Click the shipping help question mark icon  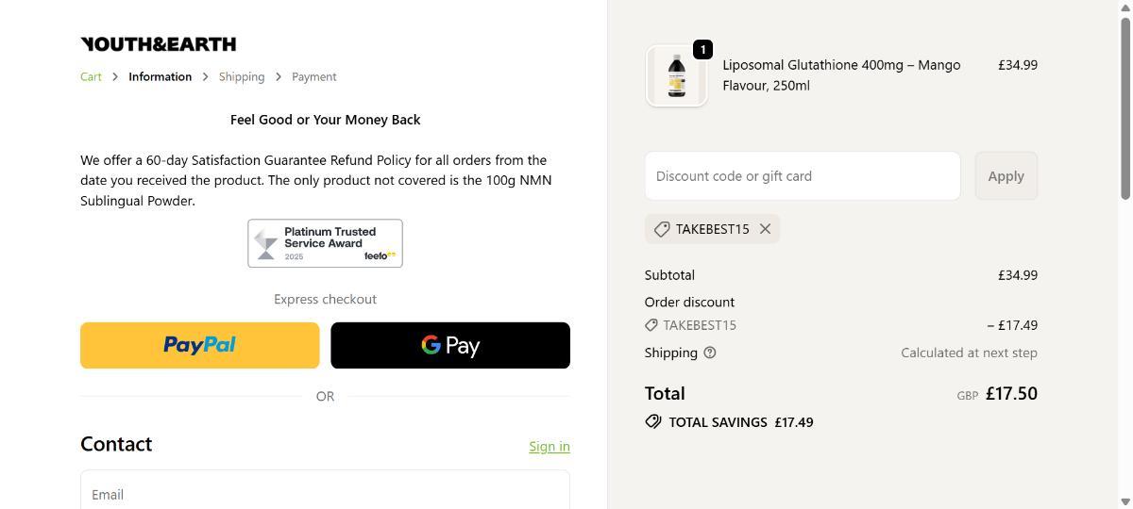(x=710, y=353)
